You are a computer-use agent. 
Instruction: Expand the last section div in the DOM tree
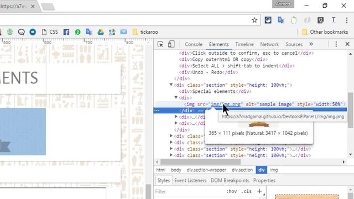pyautogui.click(x=171, y=155)
